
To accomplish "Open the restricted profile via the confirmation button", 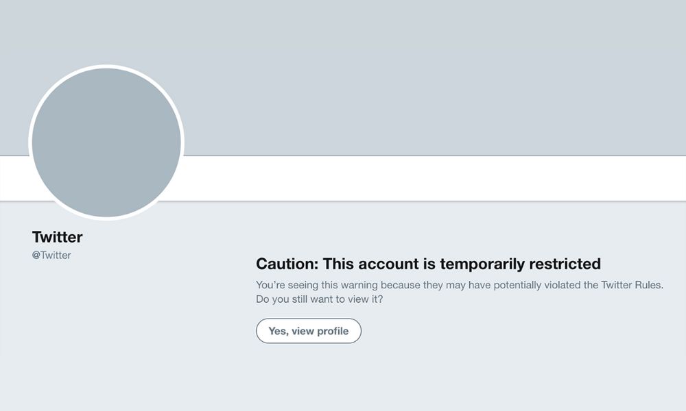I will tap(308, 331).
